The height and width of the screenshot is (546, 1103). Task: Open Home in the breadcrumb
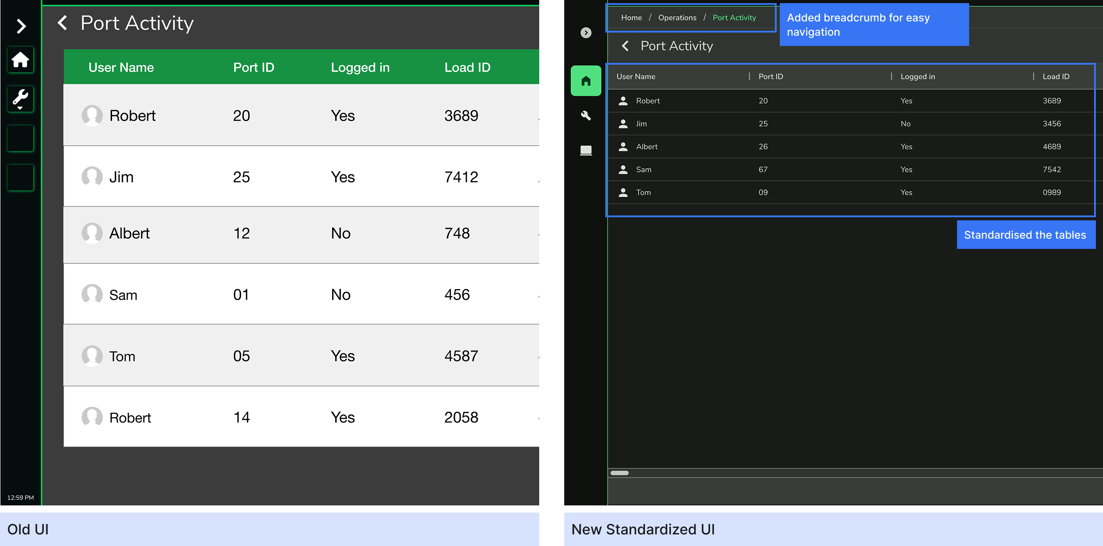(631, 18)
